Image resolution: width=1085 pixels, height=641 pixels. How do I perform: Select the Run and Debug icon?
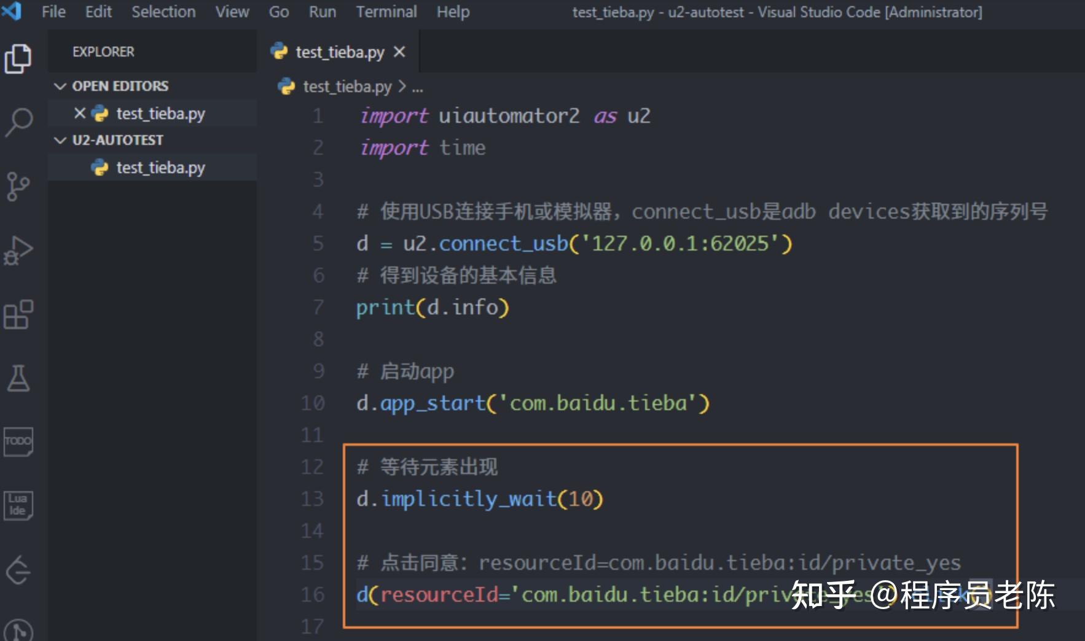click(18, 251)
